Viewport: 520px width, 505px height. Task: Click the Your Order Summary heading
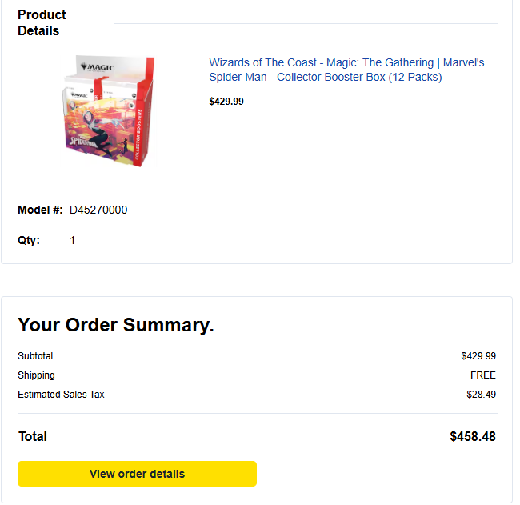click(x=116, y=325)
